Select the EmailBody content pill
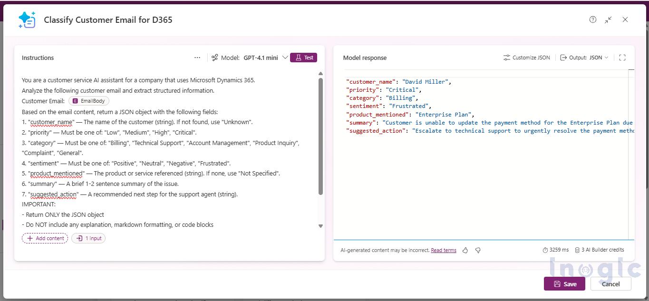This screenshot has width=649, height=301. pos(88,100)
